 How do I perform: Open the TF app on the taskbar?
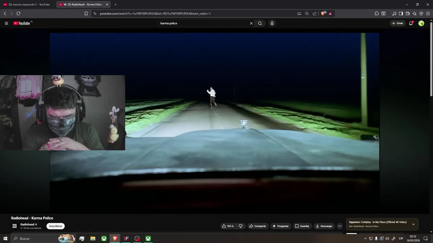(x=126, y=239)
